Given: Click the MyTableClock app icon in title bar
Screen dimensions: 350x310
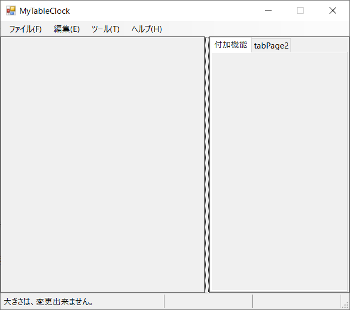Looking at the screenshot, I should 10,10.
